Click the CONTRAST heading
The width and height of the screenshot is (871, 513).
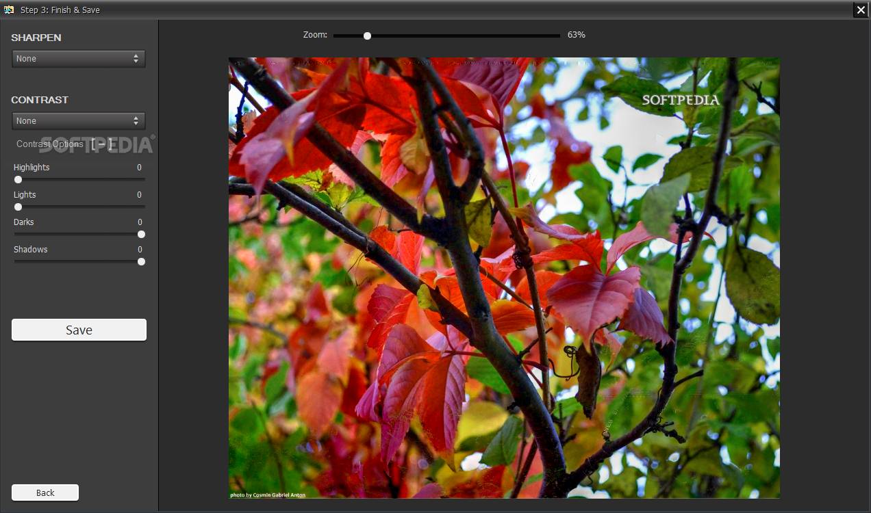point(40,100)
